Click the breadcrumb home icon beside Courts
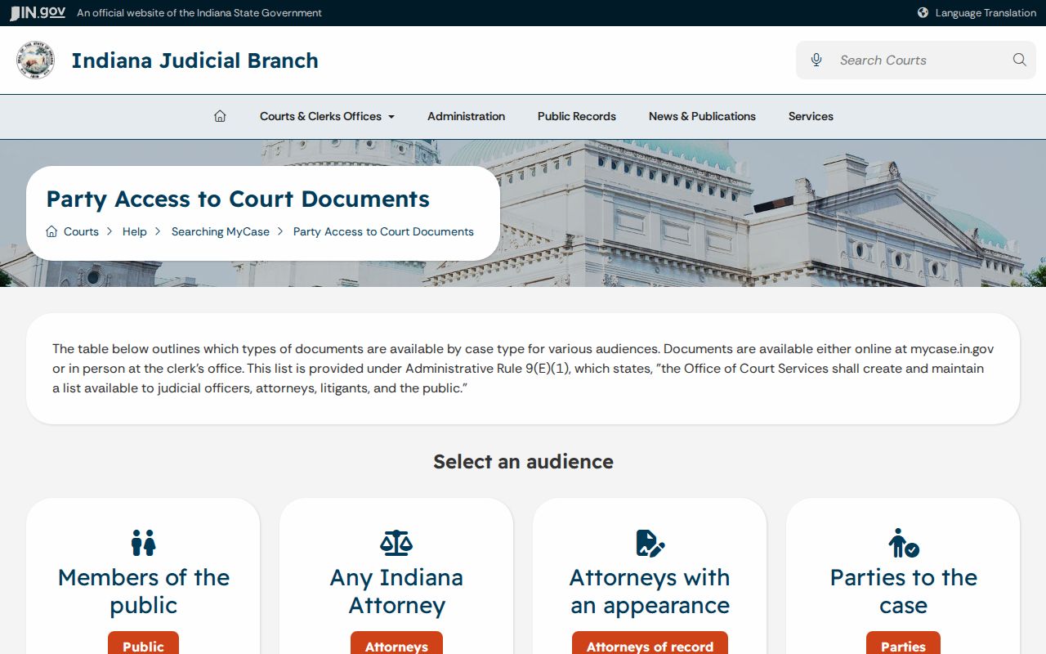This screenshot has height=654, width=1046. (51, 231)
